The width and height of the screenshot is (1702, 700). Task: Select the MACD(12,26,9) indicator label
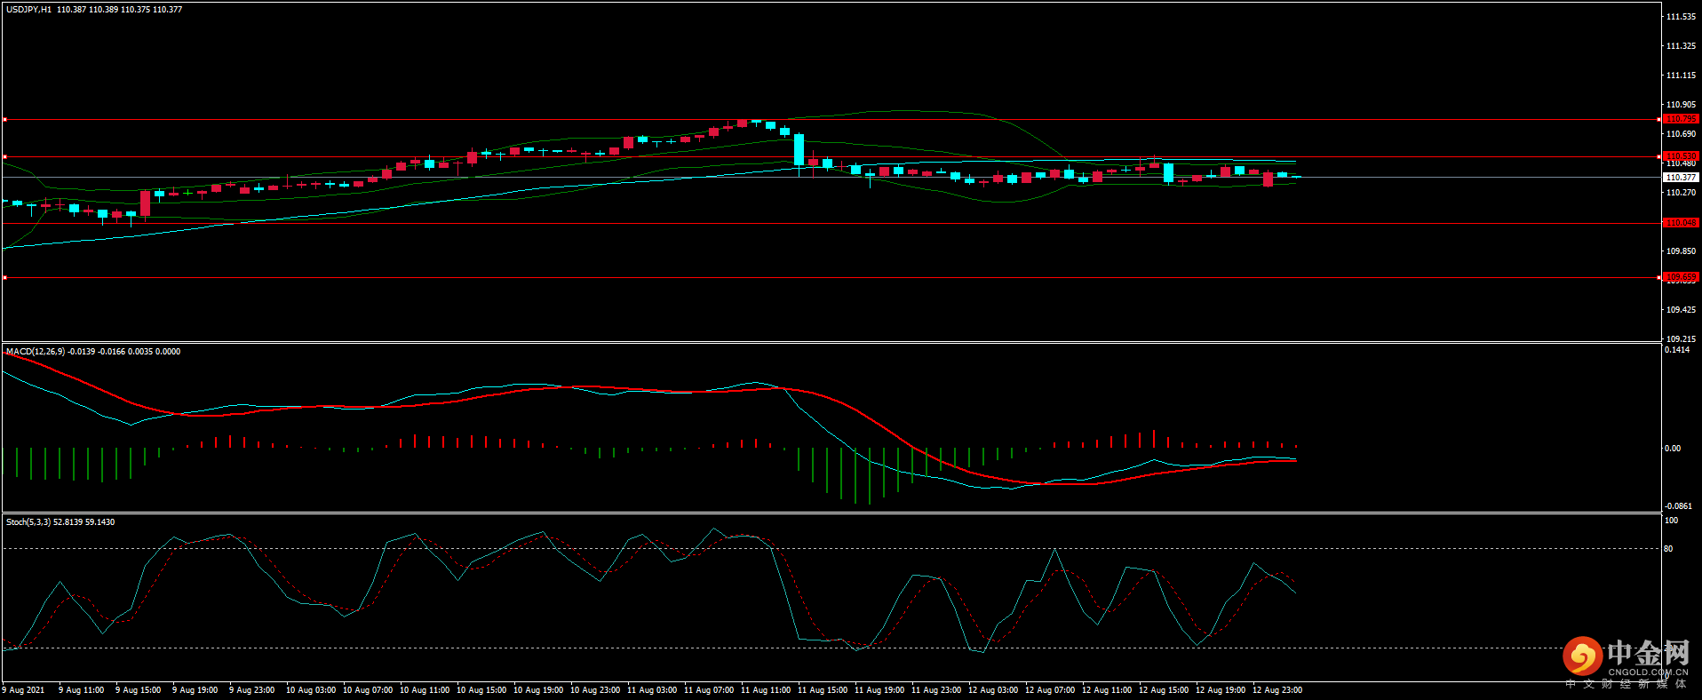pyautogui.click(x=36, y=352)
